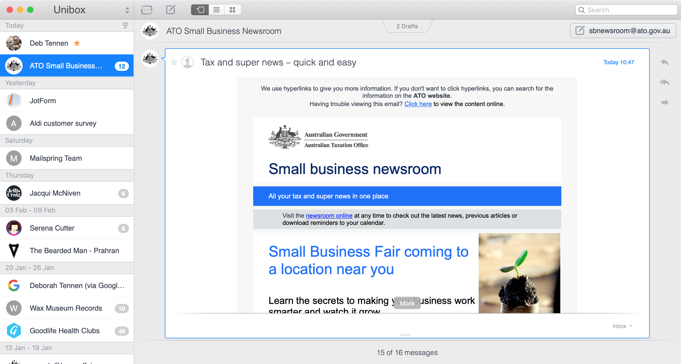Screen dimensions: 681x364
Task: Expand the Inbox folder dropdown
Action: click(x=622, y=326)
